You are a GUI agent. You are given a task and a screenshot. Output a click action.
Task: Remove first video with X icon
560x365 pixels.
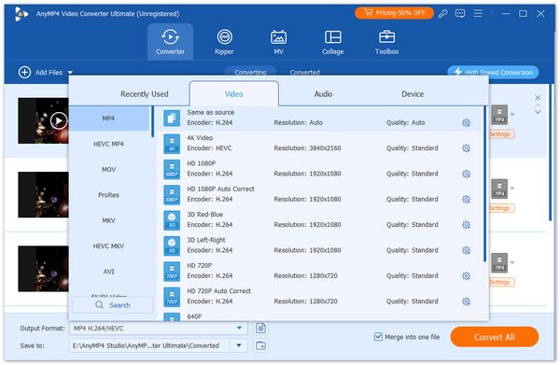pos(538,97)
